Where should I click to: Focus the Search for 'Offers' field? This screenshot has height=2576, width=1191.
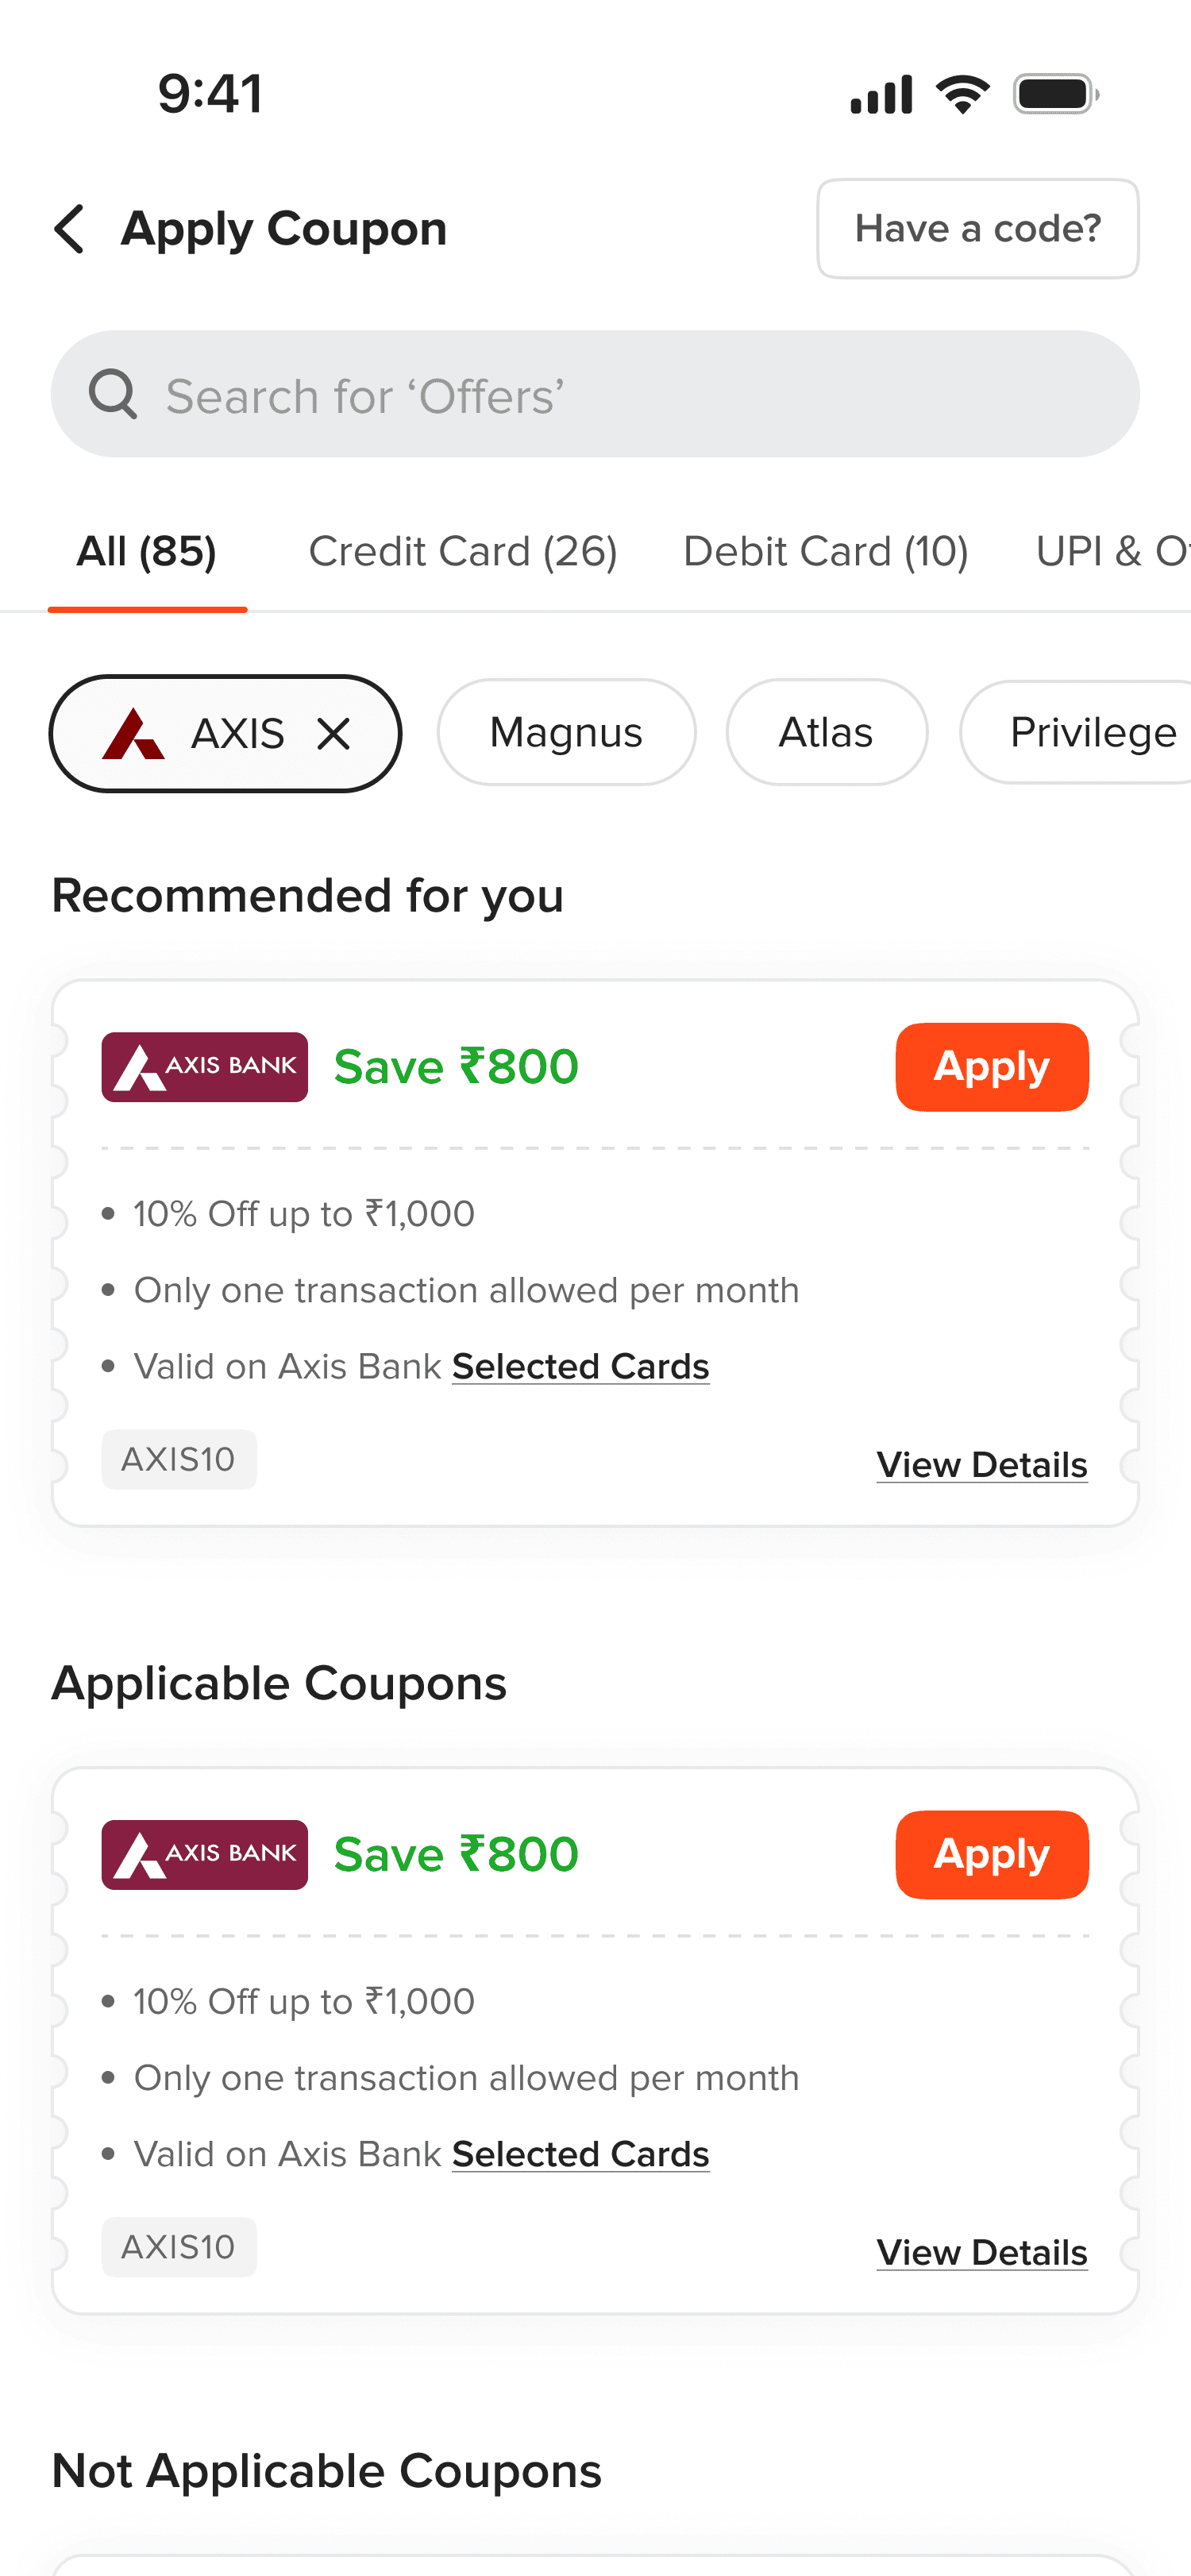pos(595,394)
